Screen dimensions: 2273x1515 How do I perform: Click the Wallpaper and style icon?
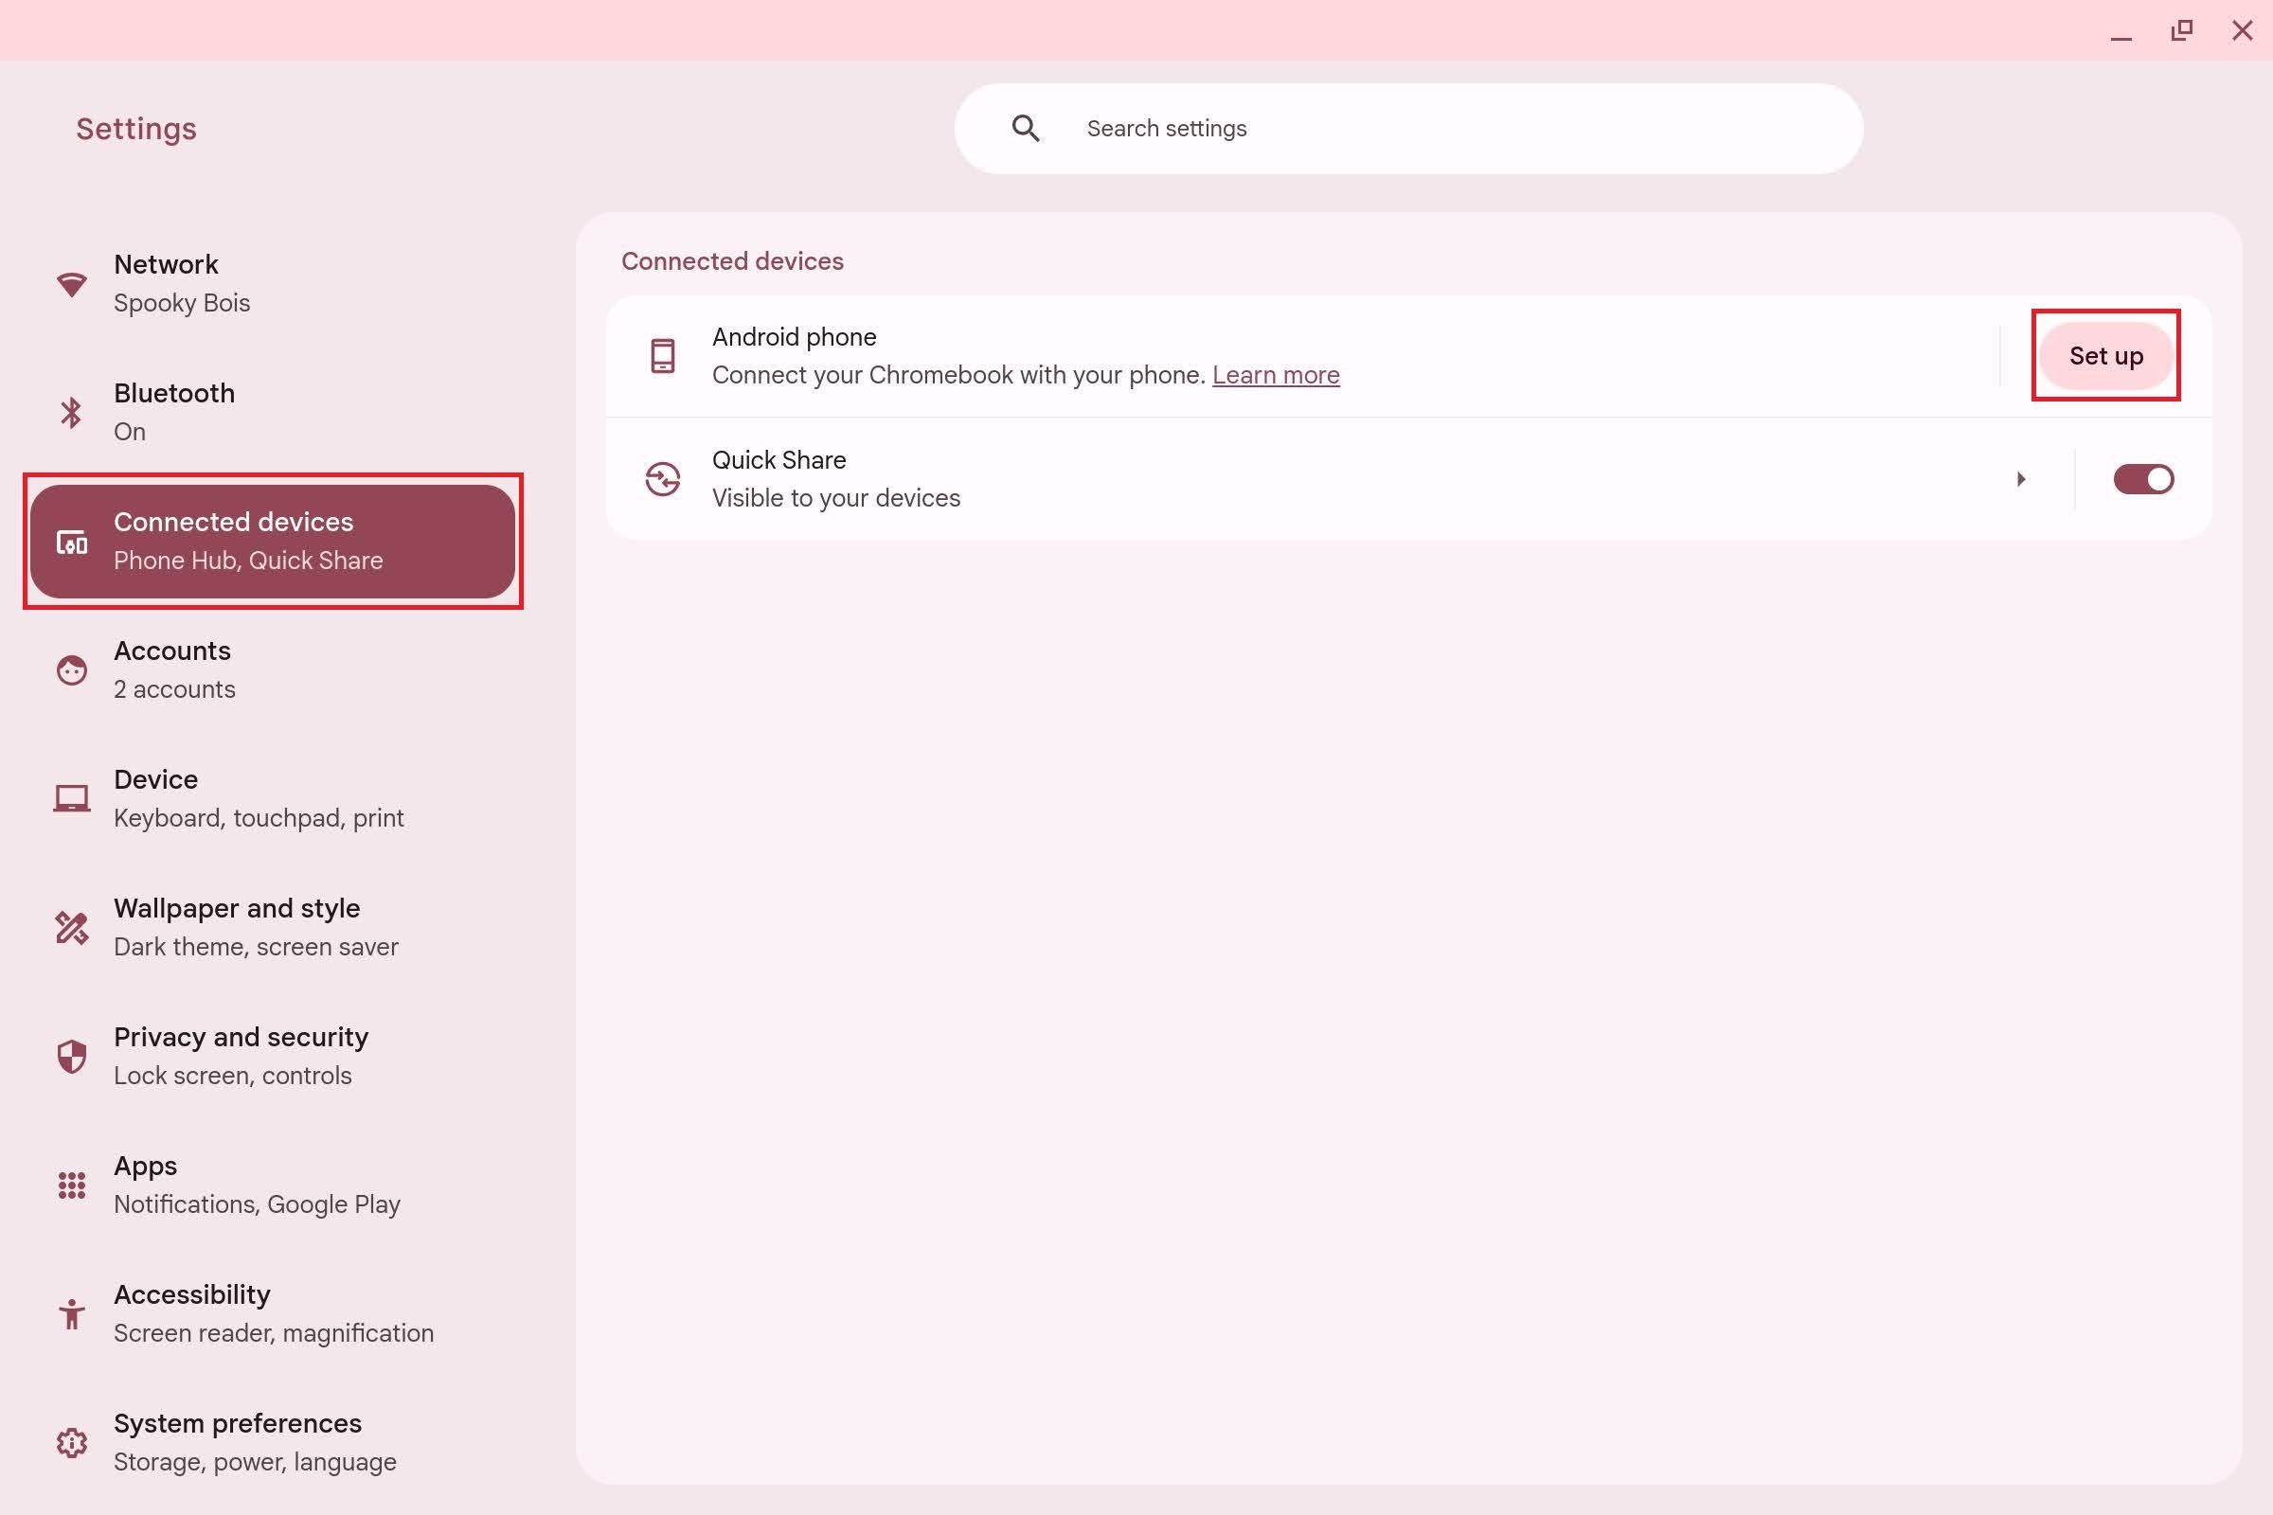tap(71, 927)
